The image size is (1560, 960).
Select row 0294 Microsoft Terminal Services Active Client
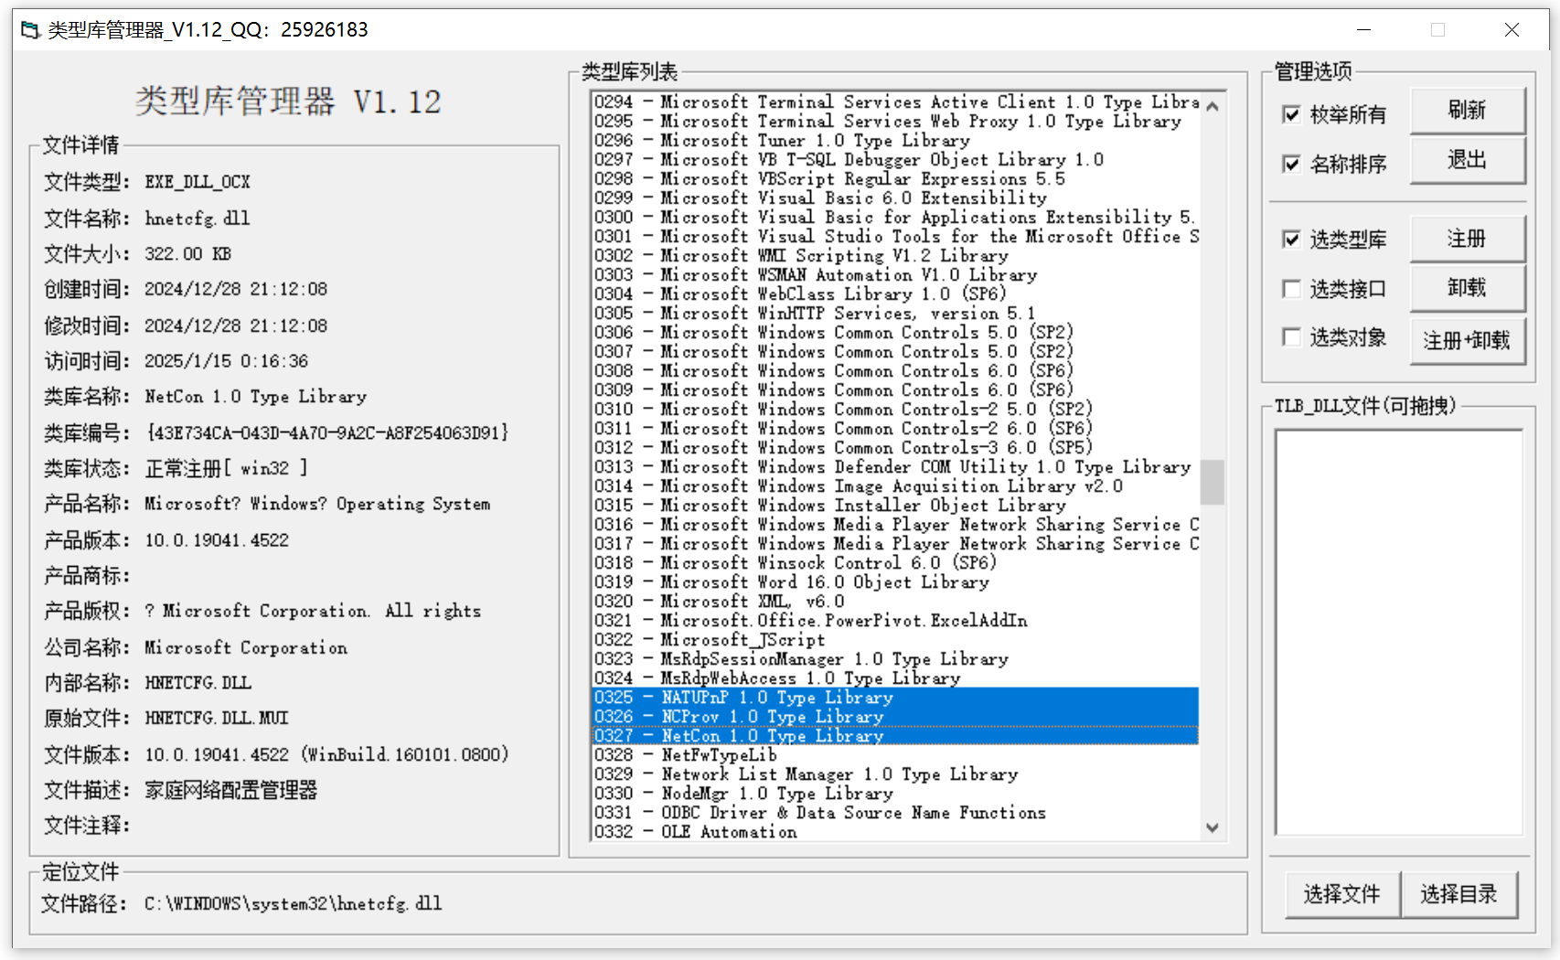point(895,101)
